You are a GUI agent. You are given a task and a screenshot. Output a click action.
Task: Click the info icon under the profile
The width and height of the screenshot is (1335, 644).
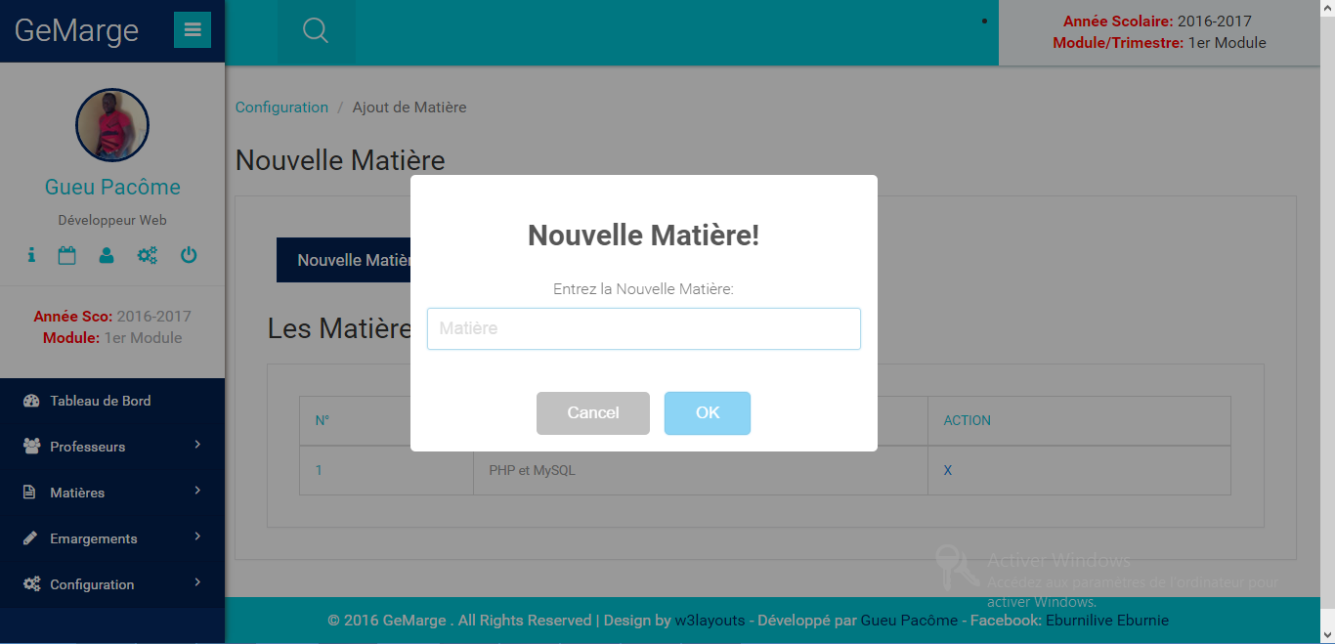pos(30,255)
